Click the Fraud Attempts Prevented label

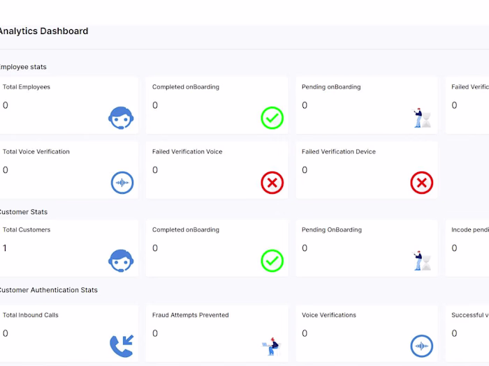[x=191, y=315]
